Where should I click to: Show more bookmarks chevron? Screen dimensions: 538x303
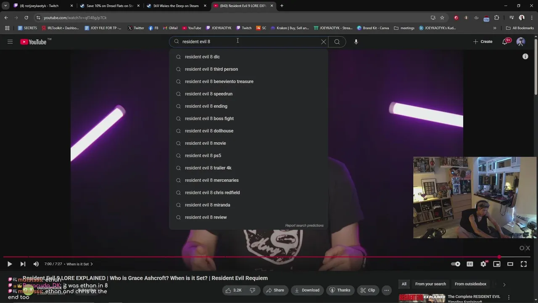[x=495, y=28]
